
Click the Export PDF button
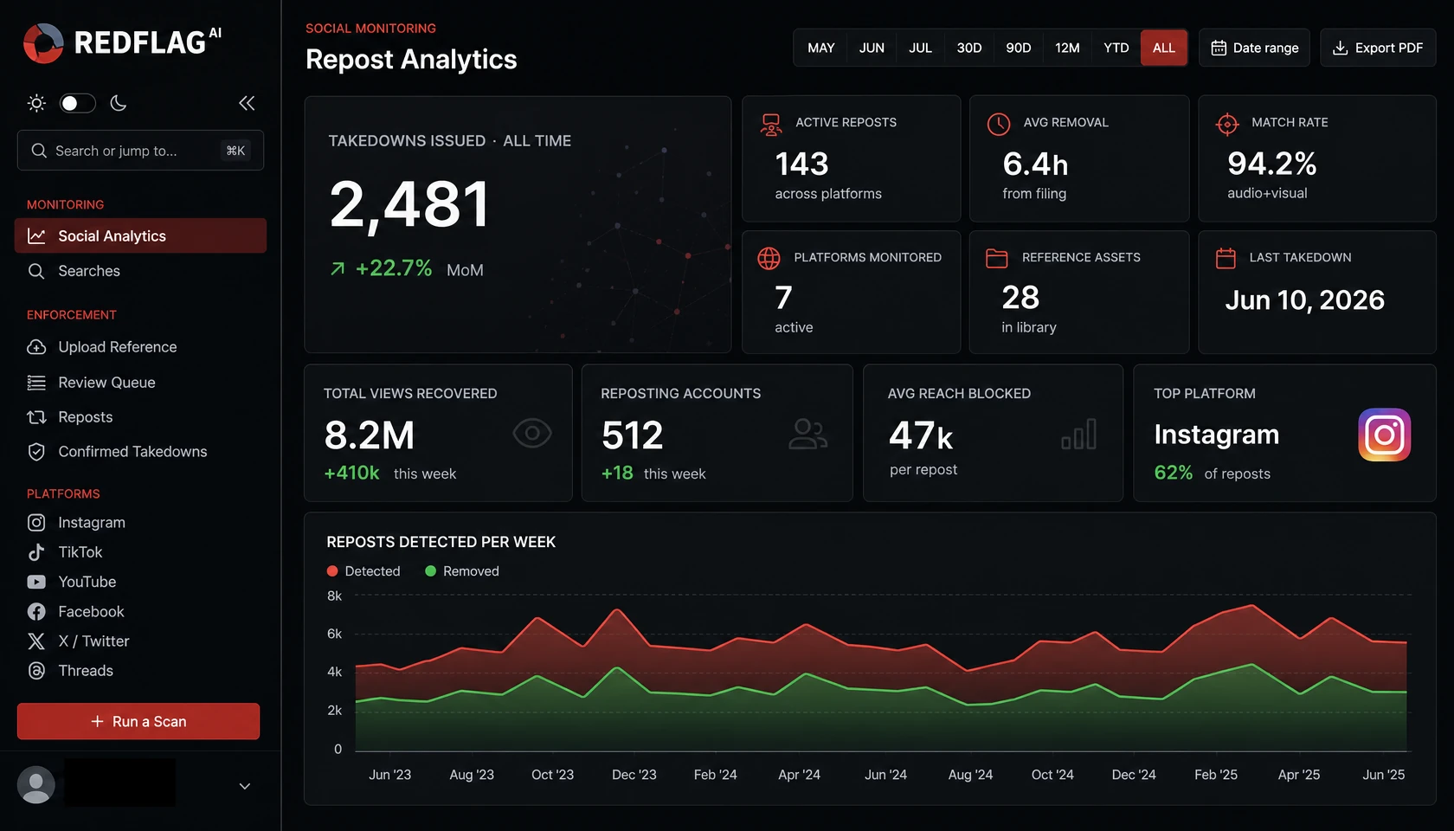pos(1378,48)
